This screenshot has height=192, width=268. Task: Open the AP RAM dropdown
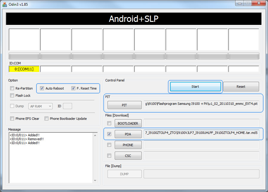[40, 106]
